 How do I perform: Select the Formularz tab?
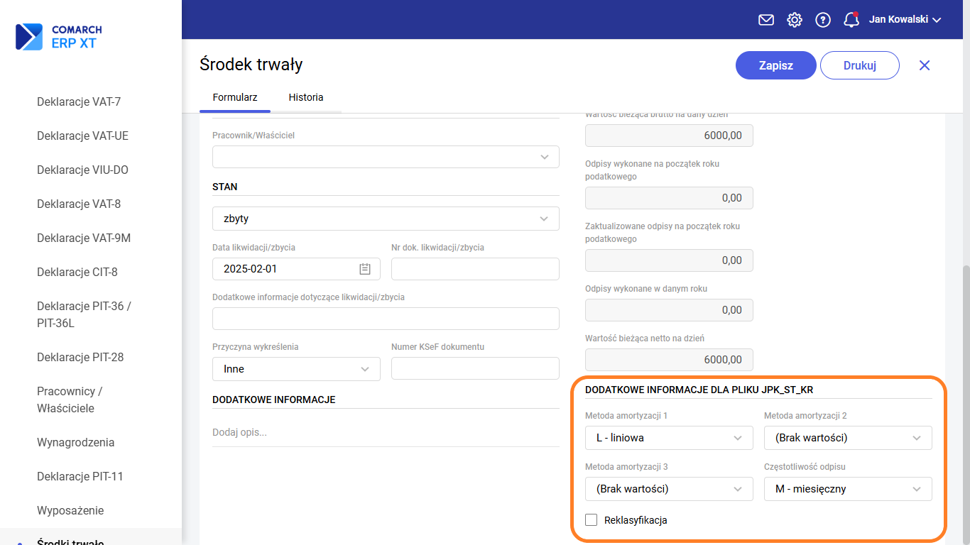[x=235, y=97]
